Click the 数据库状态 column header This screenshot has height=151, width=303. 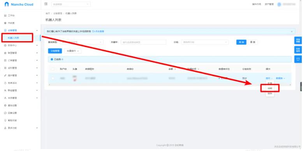224,69
